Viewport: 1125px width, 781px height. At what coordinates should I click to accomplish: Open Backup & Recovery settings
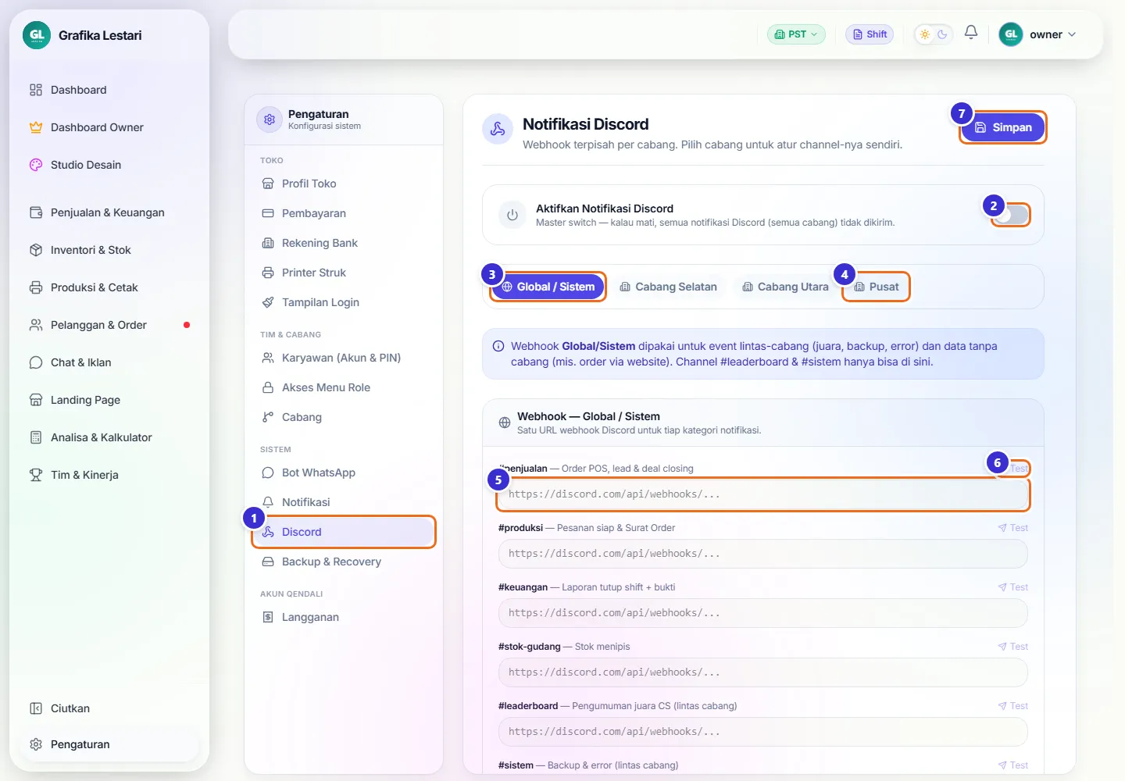click(344, 562)
